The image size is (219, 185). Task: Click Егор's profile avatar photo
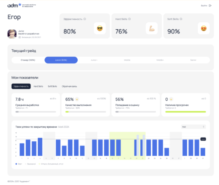[12, 34]
